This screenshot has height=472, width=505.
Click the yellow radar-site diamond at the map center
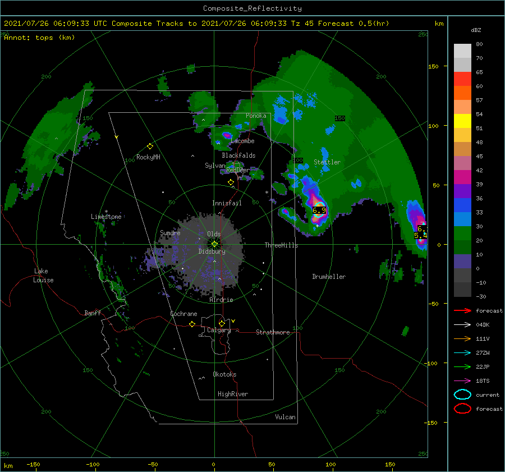tap(214, 244)
